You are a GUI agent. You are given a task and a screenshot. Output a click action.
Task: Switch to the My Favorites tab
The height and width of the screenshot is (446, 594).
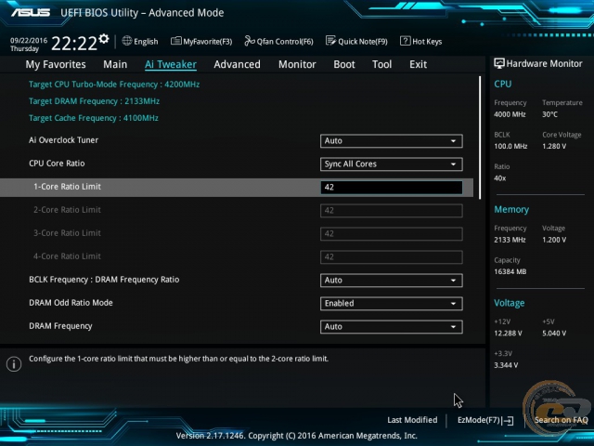pos(56,64)
